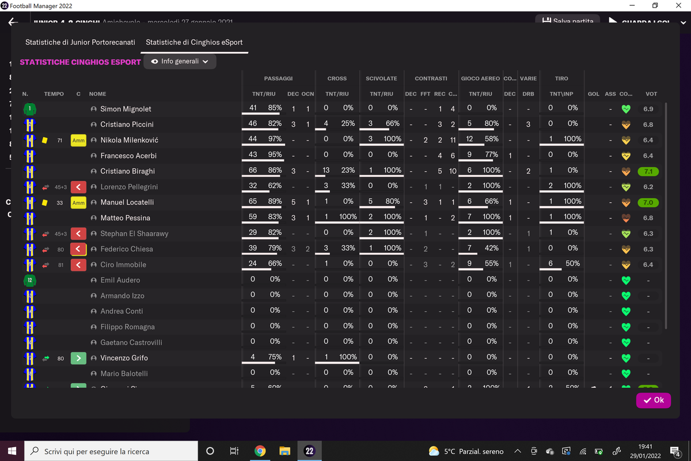Click Lorenzo Pellegrini's substitution arrows icon
The image size is (691, 461).
point(46,187)
